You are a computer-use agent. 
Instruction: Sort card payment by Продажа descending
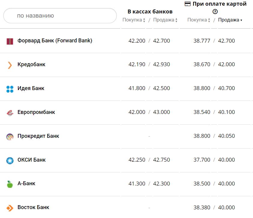coord(230,20)
